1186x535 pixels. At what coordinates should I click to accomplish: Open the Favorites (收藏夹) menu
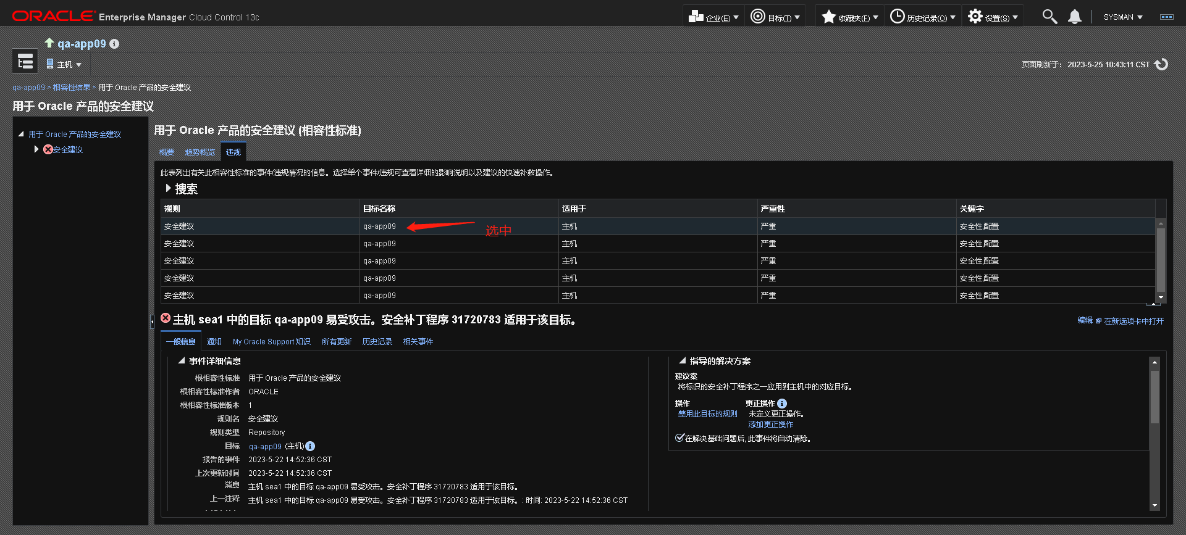[x=850, y=17]
